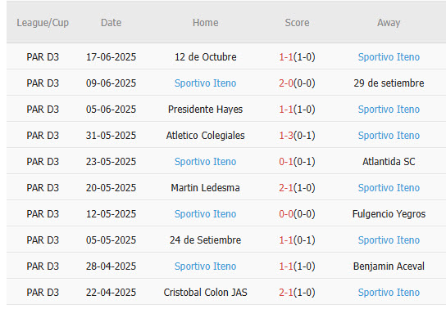The height and width of the screenshot is (309, 446).
Task: Click the PAR D3 league label dated 31-05-2025
Action: coord(43,136)
